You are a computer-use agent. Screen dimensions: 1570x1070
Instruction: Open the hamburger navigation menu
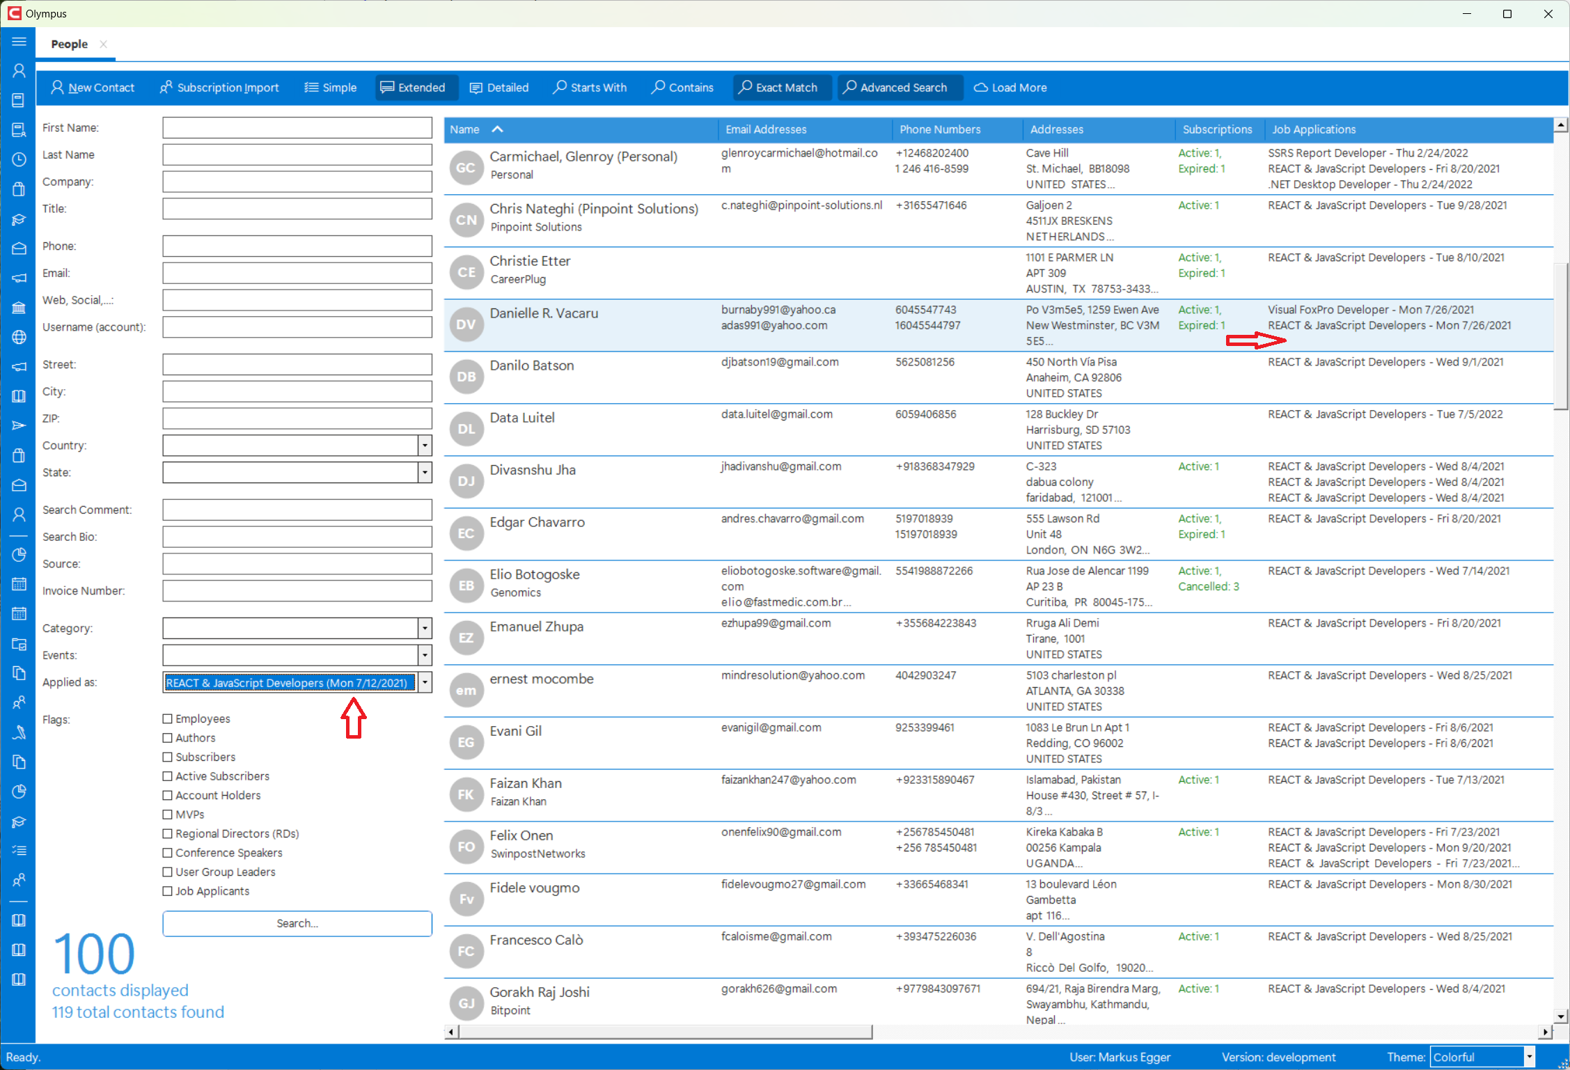pos(19,42)
